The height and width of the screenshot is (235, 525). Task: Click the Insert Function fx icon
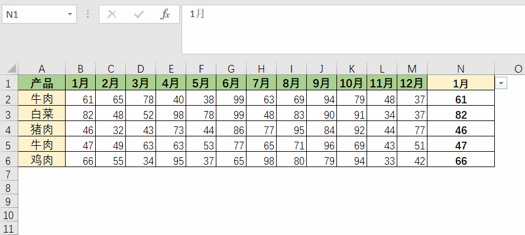165,14
